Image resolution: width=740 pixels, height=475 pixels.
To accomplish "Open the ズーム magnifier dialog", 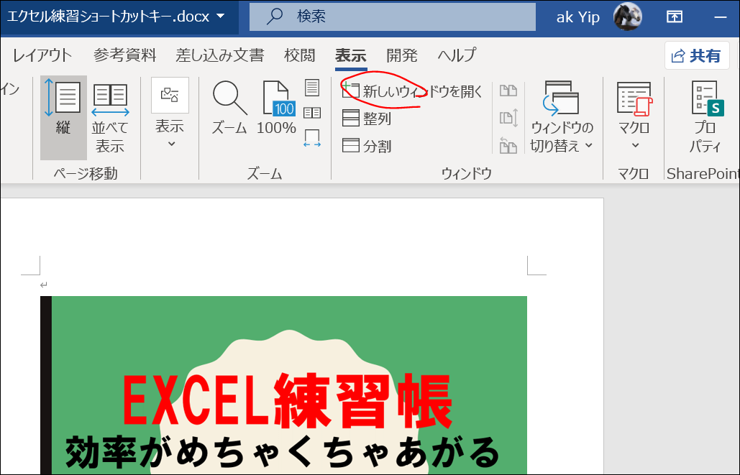I will [229, 109].
